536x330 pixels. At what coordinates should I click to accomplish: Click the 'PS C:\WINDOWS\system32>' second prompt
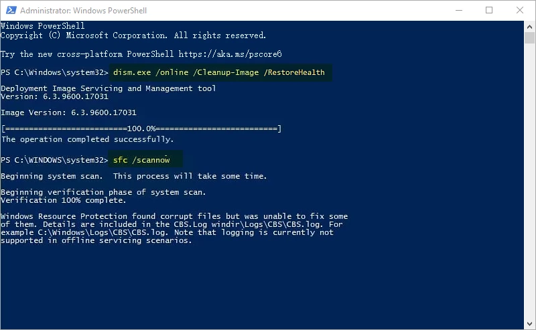click(54, 160)
